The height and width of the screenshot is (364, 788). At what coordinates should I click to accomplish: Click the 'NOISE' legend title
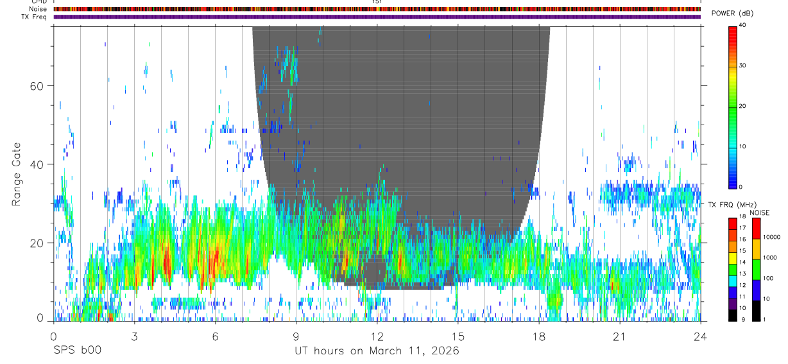pyautogui.click(x=760, y=212)
